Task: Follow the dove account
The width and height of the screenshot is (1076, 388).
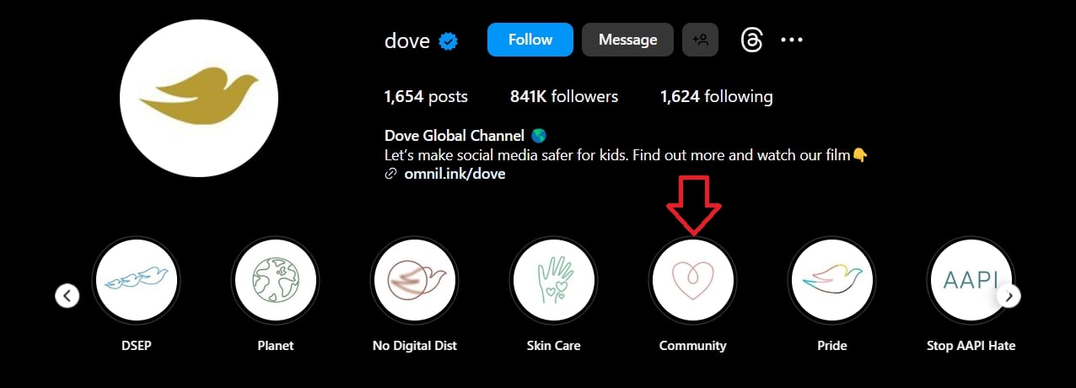Action: point(530,40)
